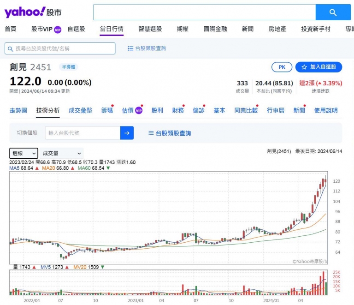Open 智慧選股 navigation item
354x305 pixels.
pos(150,29)
